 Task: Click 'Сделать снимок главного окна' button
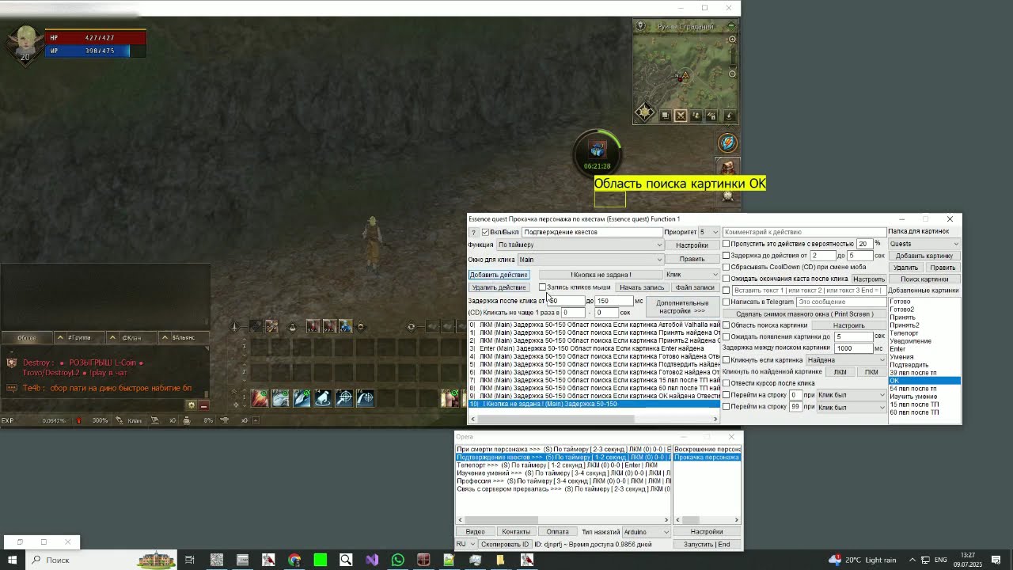[x=803, y=313]
